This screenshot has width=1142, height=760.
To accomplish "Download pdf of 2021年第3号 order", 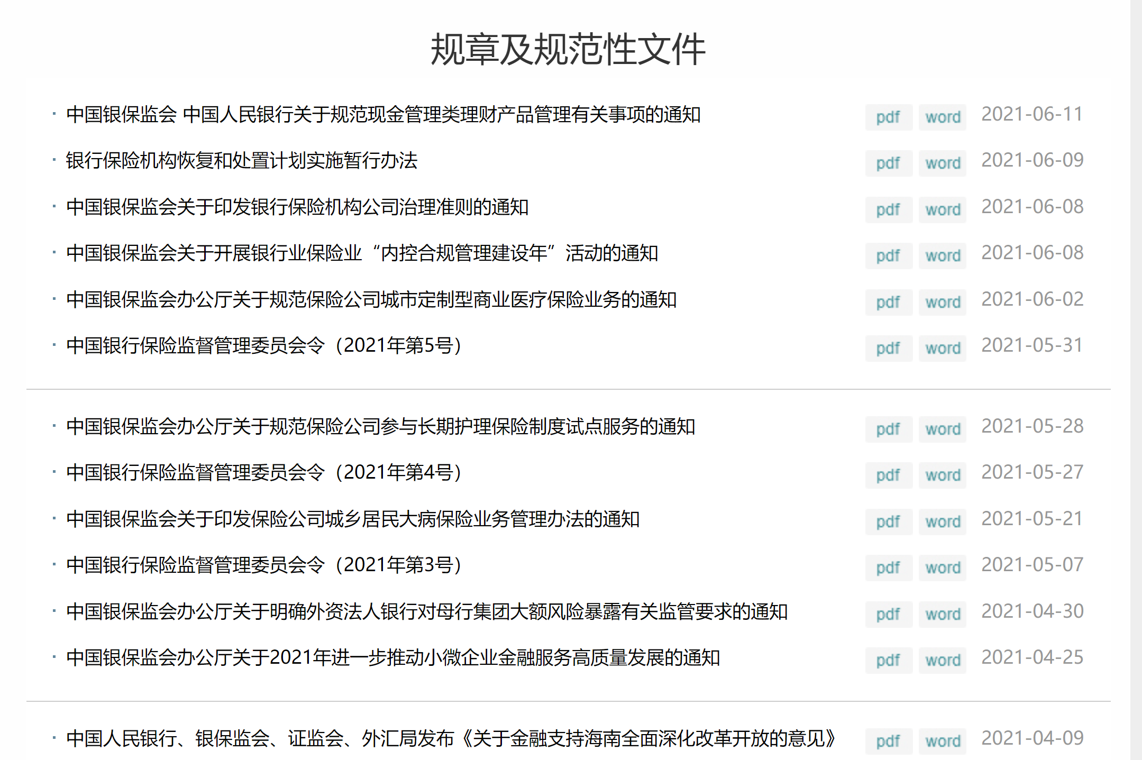I will pyautogui.click(x=889, y=567).
